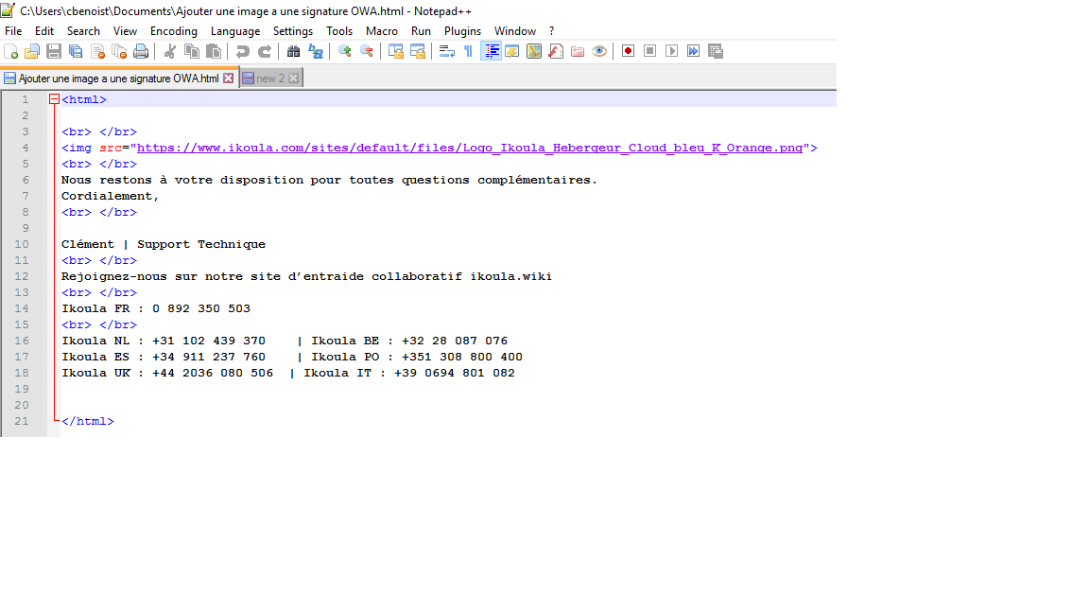This screenshot has width=1089, height=613.
Task: Open the Edit menu
Action: pyautogui.click(x=44, y=31)
